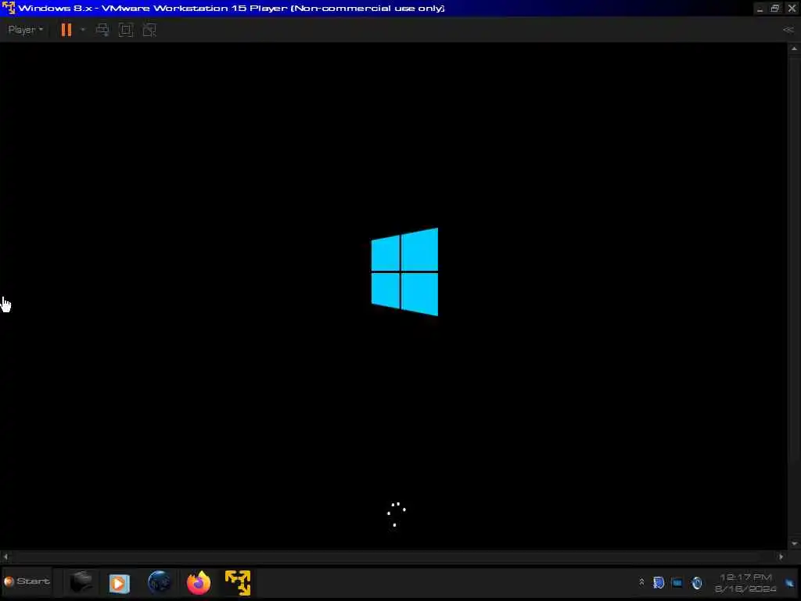This screenshot has width=801, height=601.
Task: Click the horizontal scrollbar right arrow
Action: [x=781, y=556]
